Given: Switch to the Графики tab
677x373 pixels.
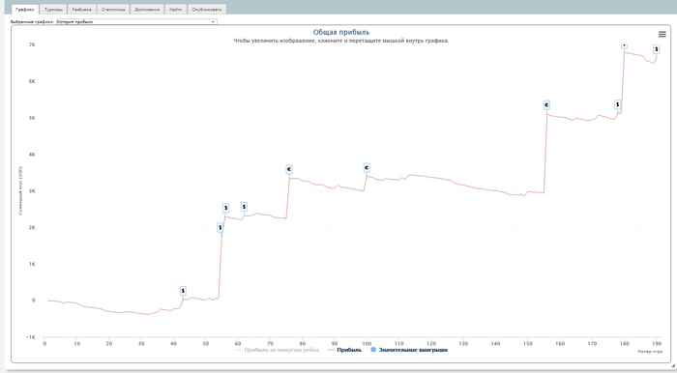Looking at the screenshot, I should (24, 10).
